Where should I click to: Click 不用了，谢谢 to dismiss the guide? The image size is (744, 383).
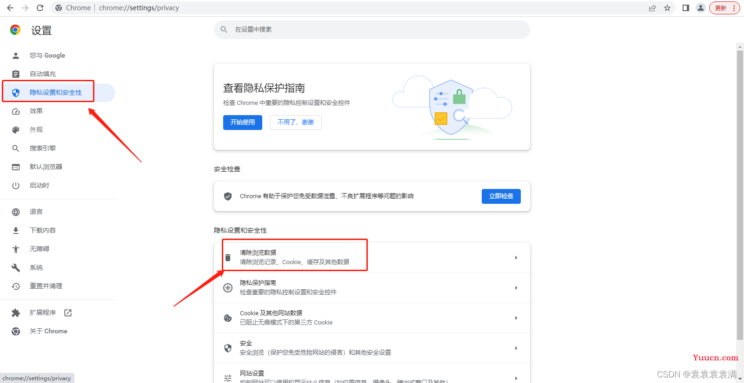click(296, 122)
